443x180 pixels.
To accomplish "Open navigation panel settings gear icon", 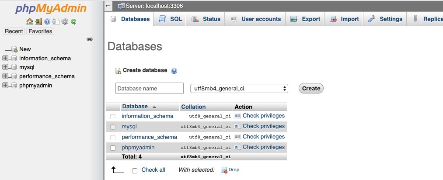I will [x=65, y=21].
